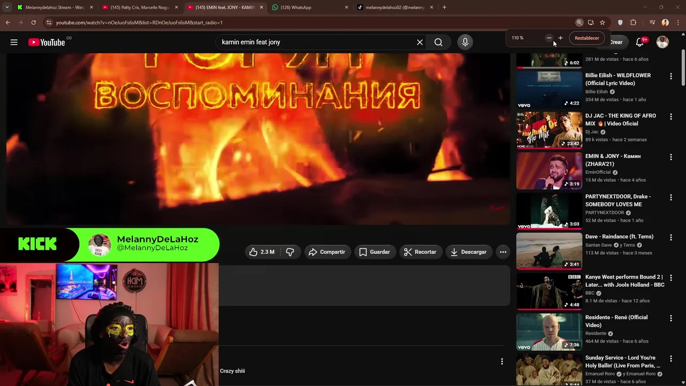This screenshot has width=686, height=386.
Task: Open the YouTube account avatar menu
Action: (x=662, y=42)
